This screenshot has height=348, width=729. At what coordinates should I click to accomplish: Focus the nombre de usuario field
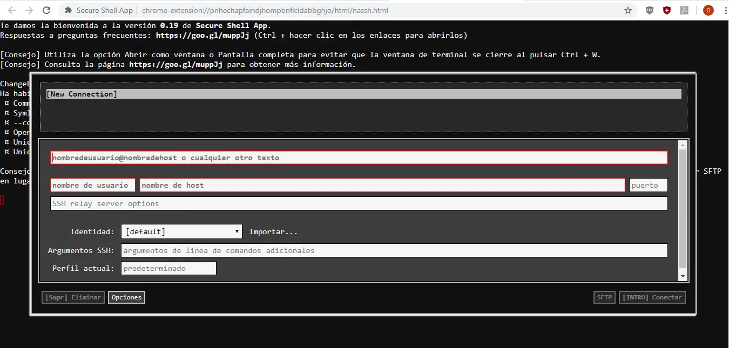pyautogui.click(x=93, y=185)
